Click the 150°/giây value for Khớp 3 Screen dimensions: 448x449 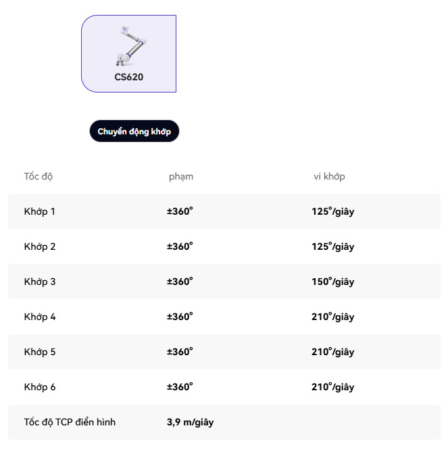pos(332,282)
